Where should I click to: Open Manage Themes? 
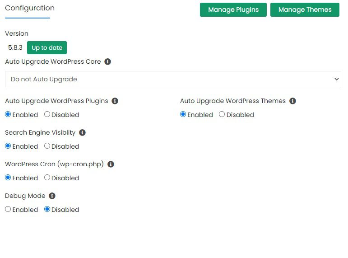305,10
